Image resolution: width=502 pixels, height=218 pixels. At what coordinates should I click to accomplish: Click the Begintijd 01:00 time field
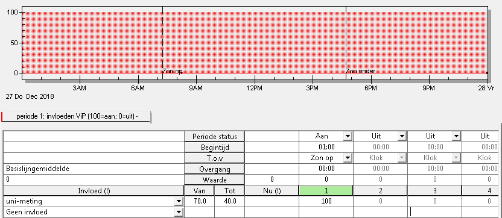[326, 148]
